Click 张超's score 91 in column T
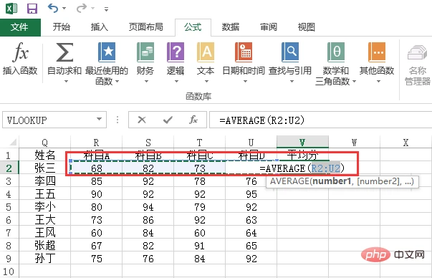Image resolution: width=432 pixels, height=278 pixels. pos(199,246)
